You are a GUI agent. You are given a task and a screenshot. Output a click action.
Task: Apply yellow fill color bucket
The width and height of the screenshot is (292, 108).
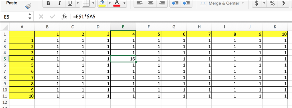(x=102, y=3)
